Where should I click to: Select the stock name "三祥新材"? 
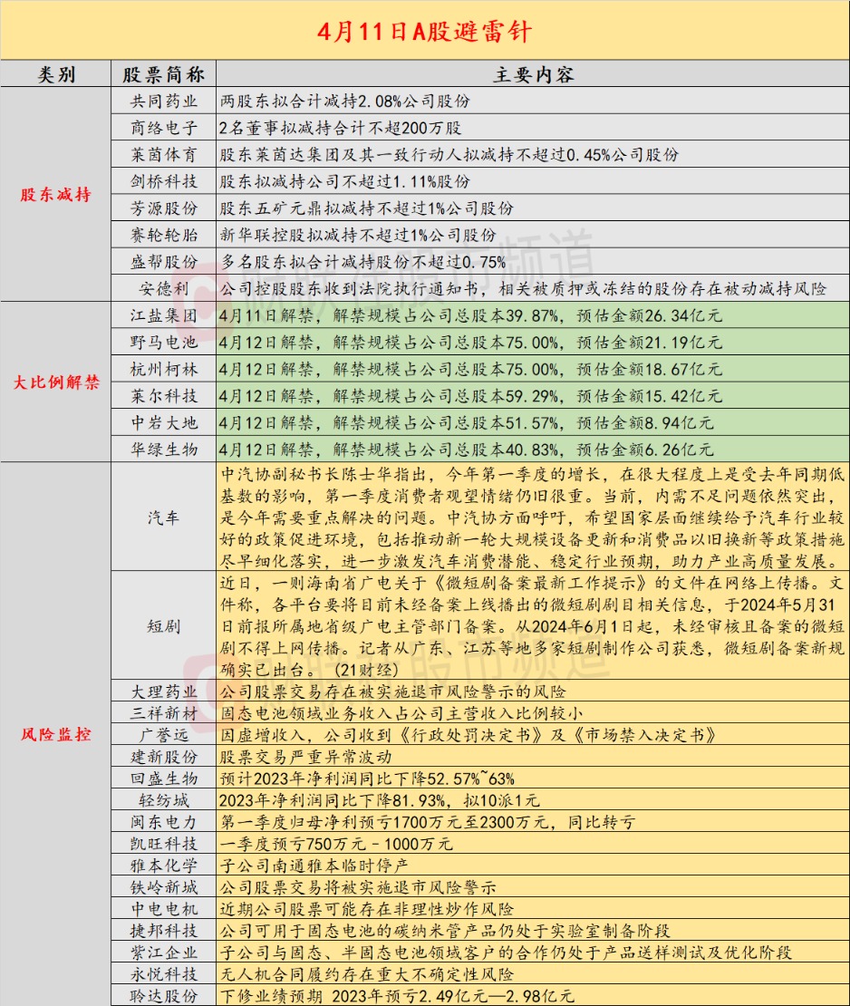point(164,712)
